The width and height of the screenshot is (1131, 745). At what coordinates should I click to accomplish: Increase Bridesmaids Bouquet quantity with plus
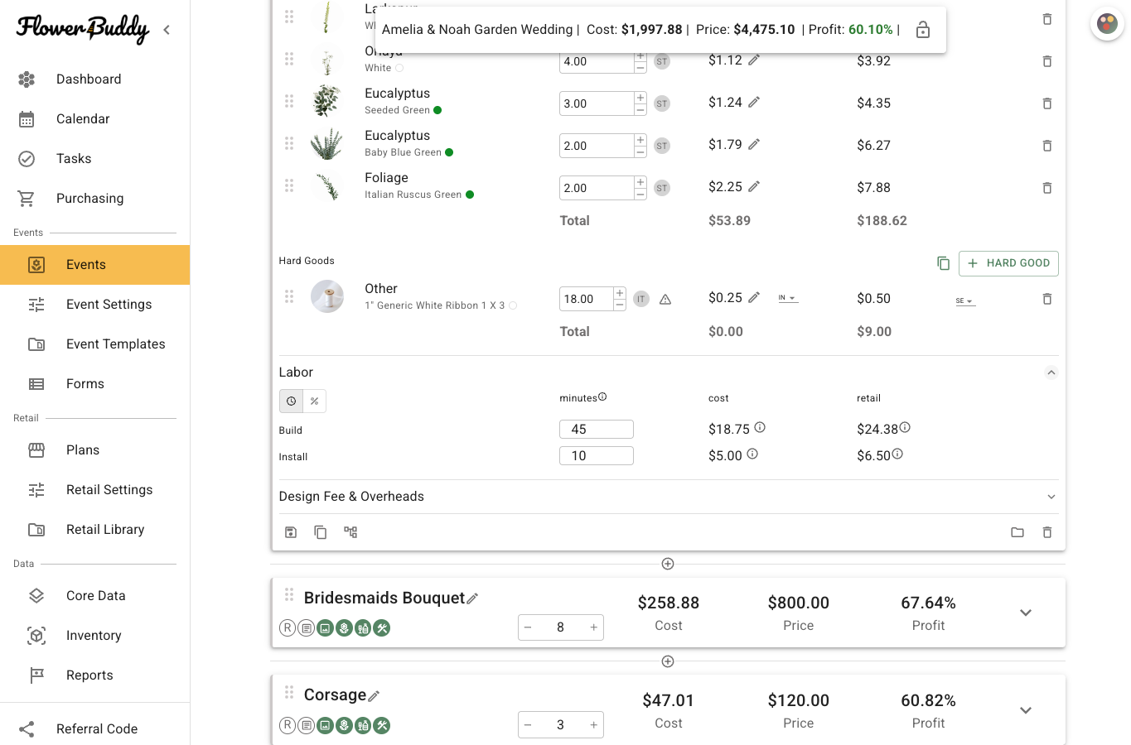pyautogui.click(x=593, y=627)
